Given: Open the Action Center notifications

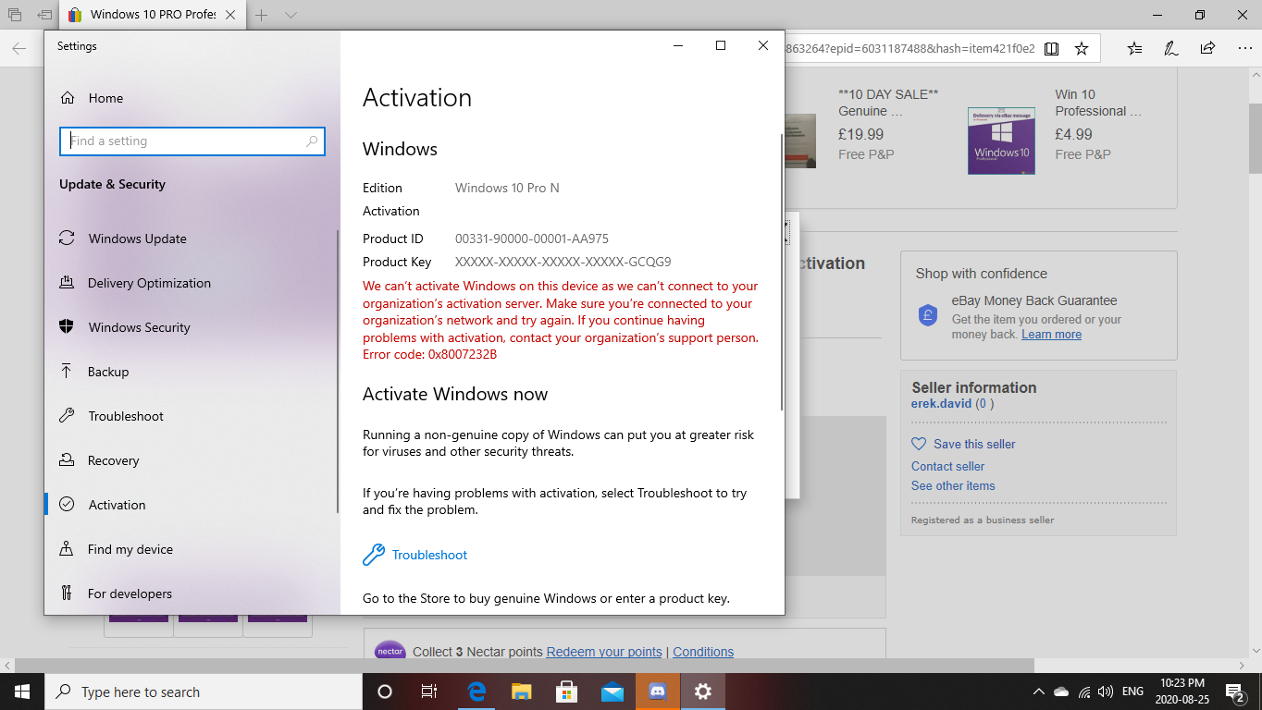Looking at the screenshot, I should pyautogui.click(x=1234, y=692).
